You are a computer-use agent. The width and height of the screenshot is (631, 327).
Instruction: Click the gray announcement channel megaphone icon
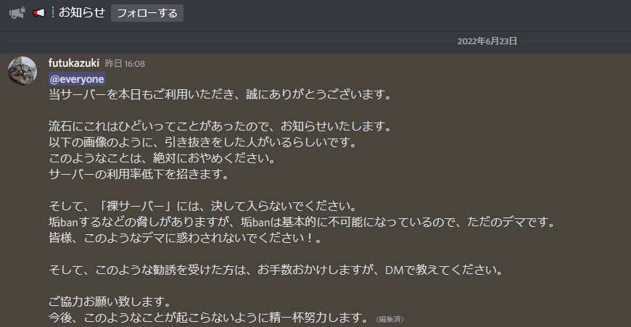17,13
